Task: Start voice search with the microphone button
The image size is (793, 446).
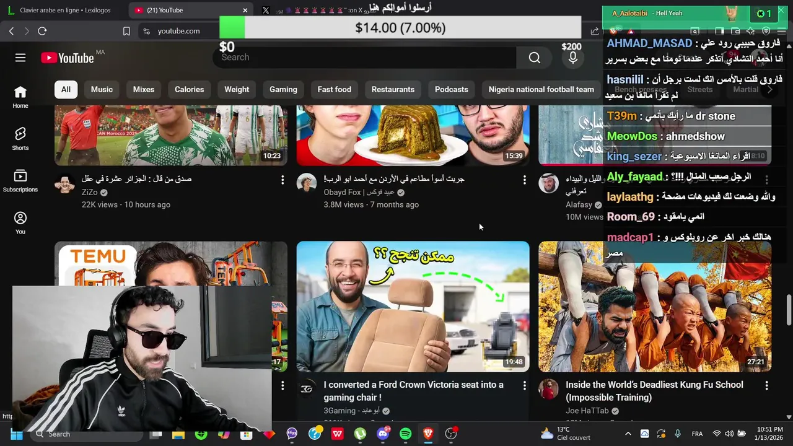Action: click(x=573, y=58)
